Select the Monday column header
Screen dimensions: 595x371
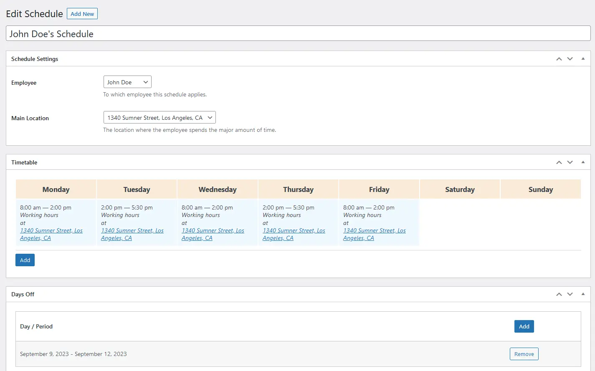pos(56,189)
